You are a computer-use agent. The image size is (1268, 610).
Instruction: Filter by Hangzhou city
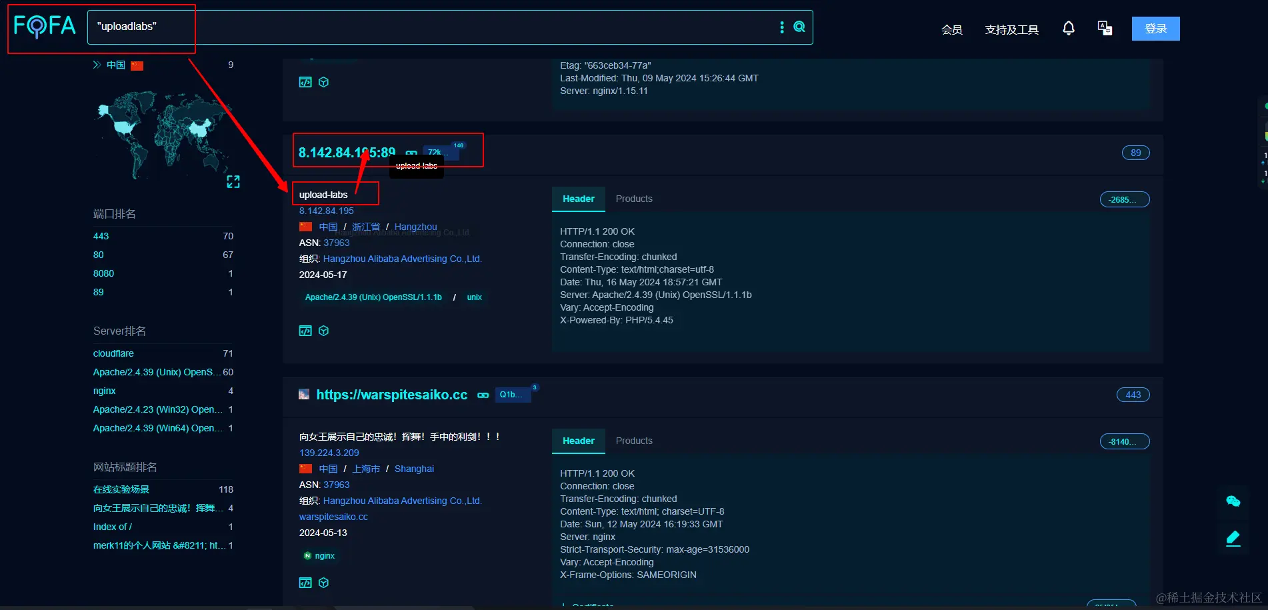point(416,227)
